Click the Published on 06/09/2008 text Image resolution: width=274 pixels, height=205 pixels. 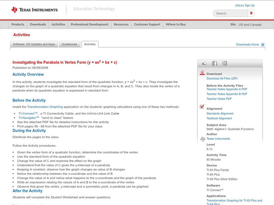click(x=30, y=68)
